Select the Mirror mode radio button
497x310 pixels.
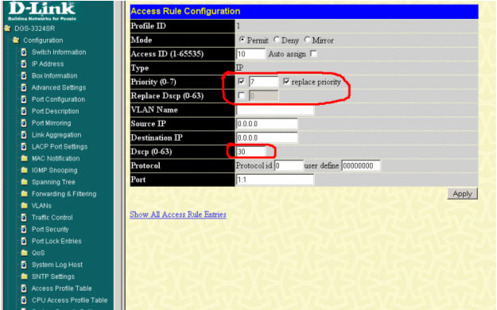pyautogui.click(x=307, y=40)
